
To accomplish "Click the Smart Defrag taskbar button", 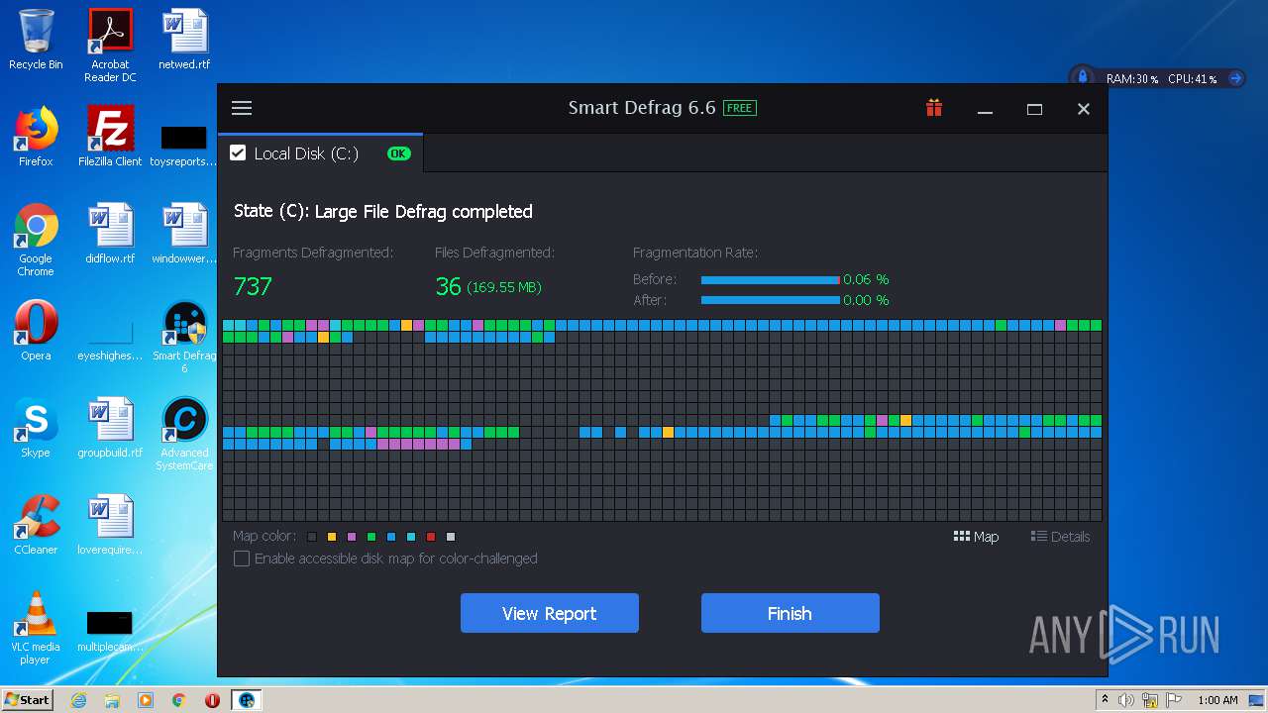I will coord(246,700).
